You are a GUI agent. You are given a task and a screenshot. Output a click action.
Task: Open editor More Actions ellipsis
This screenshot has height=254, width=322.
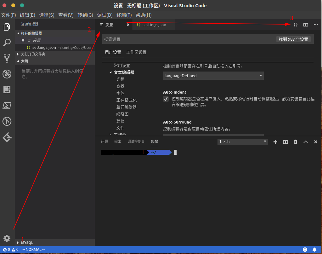click(x=316, y=25)
